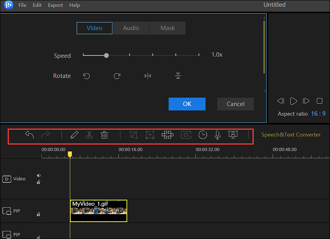Click the yellow timeline playhead
This screenshot has width=330, height=239.
[70, 154]
